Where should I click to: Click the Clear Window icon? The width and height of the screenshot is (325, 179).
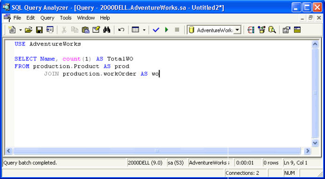click(96, 30)
